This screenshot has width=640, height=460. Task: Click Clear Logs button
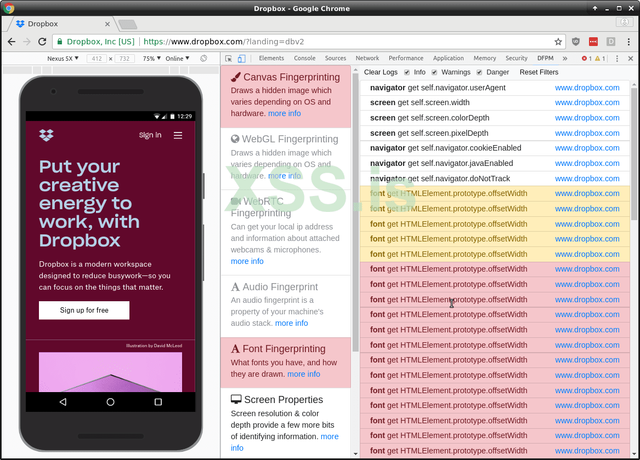pos(381,72)
